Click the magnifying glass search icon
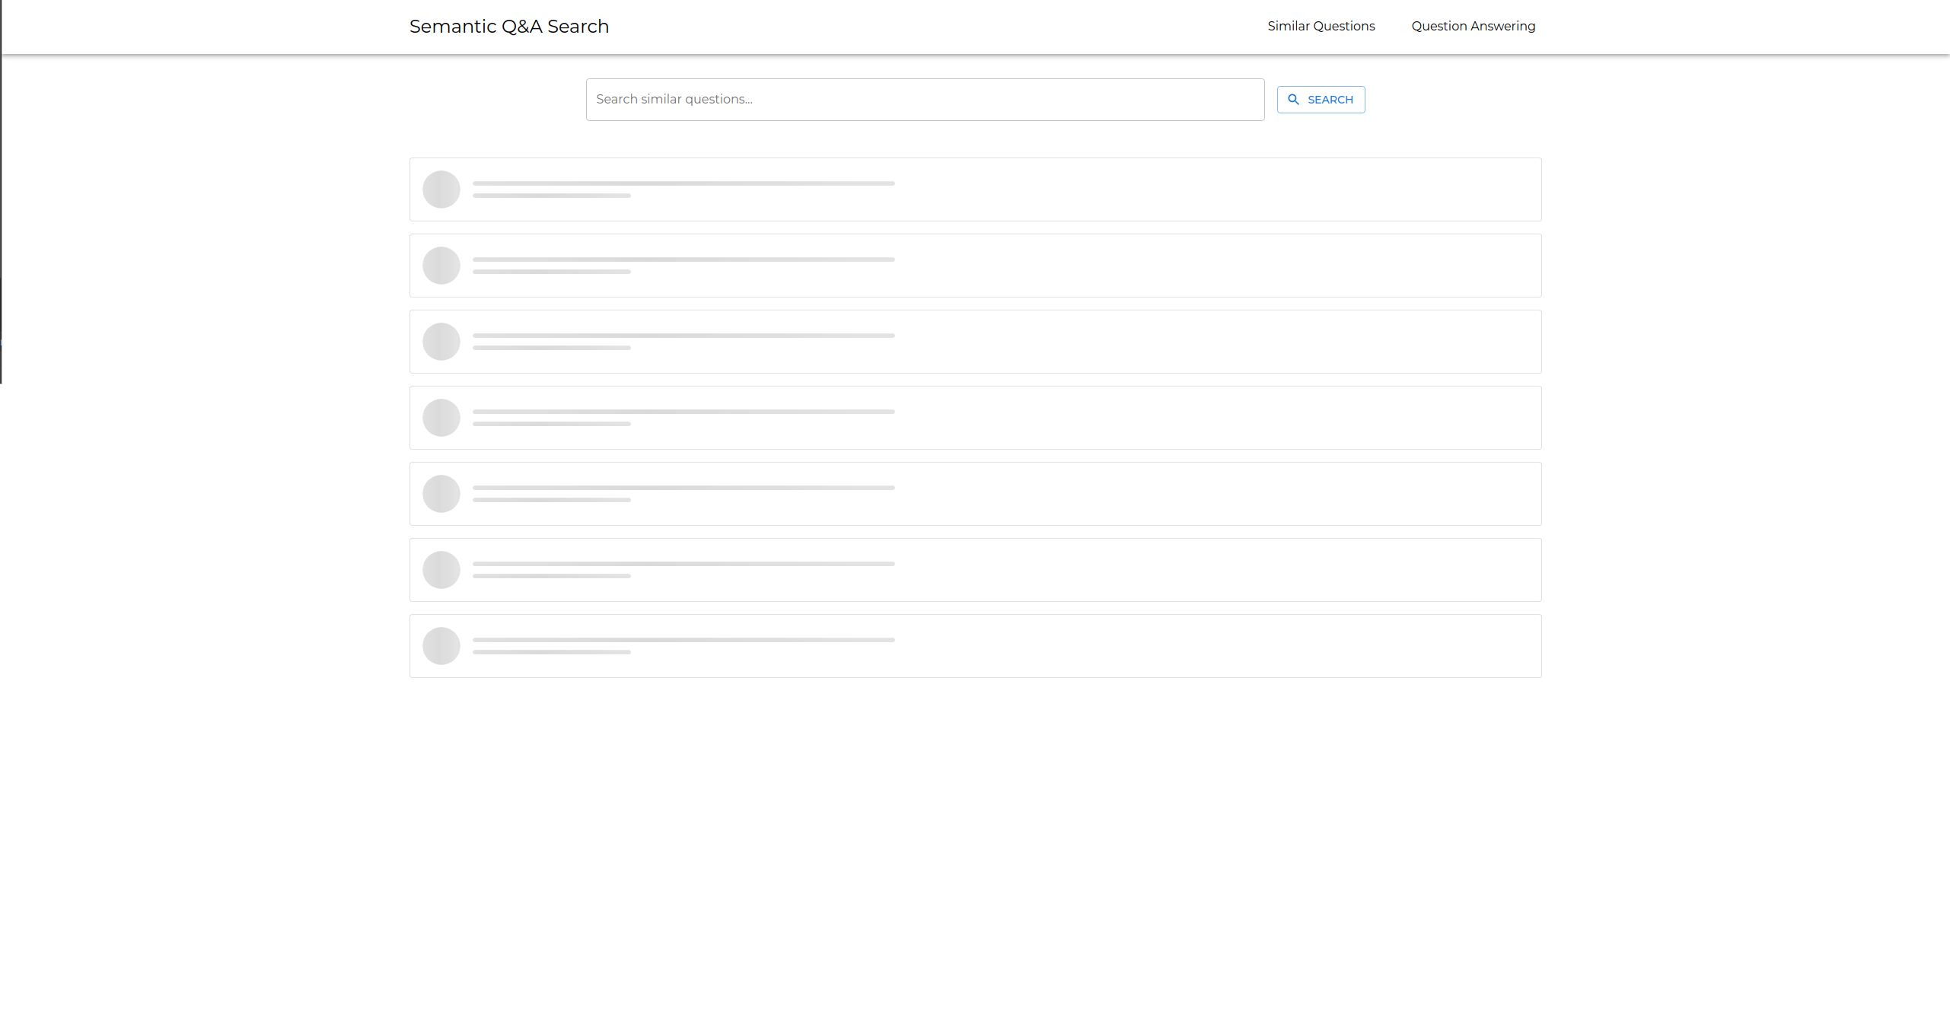1950x1015 pixels. tap(1293, 100)
